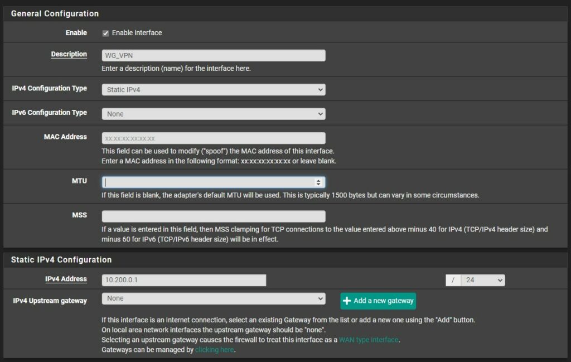
Task: Click the adapter's default MTU help text
Action: click(x=290, y=195)
